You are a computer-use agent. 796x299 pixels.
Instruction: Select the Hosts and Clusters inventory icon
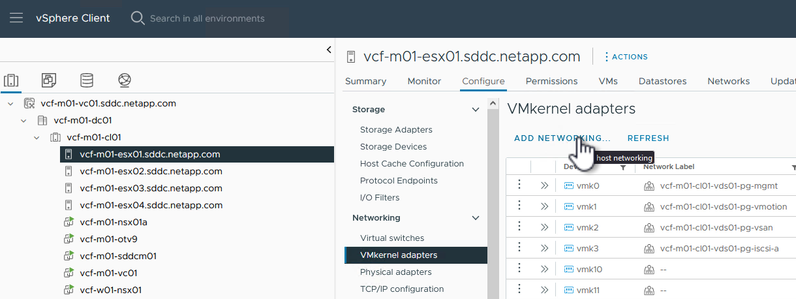(x=11, y=80)
